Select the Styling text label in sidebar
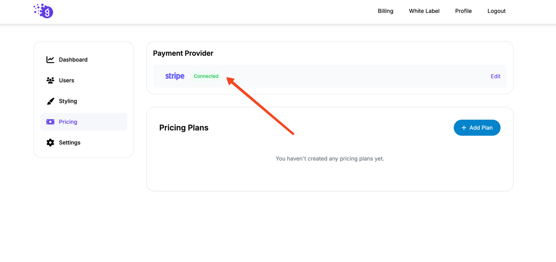 coord(68,101)
